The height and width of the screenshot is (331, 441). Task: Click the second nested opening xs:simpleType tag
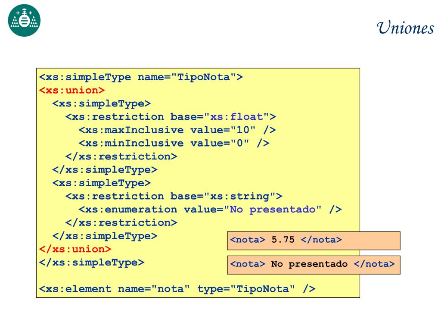pyautogui.click(x=102, y=183)
